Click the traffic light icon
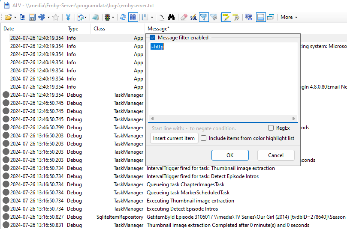The image size is (347, 229). coord(107,17)
